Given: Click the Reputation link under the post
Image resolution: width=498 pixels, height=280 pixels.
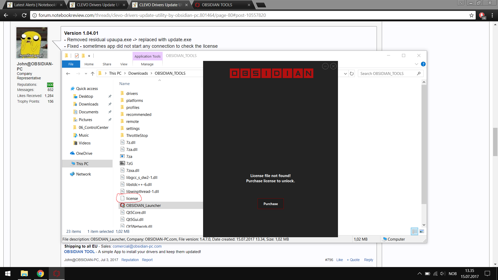Looking at the screenshot, I should tap(130, 260).
